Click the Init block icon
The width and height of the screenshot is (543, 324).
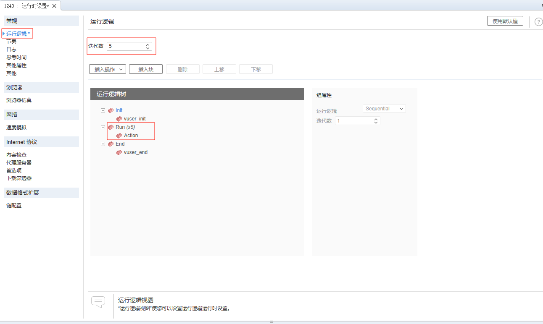coord(111,110)
